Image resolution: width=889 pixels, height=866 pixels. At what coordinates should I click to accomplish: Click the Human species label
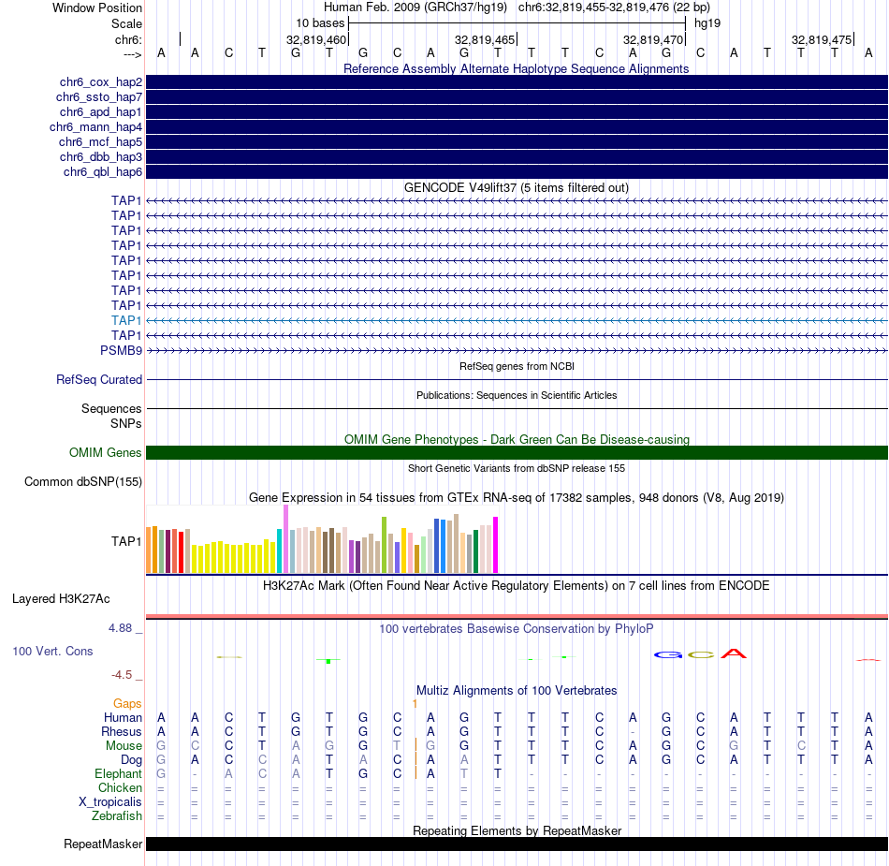(x=123, y=717)
